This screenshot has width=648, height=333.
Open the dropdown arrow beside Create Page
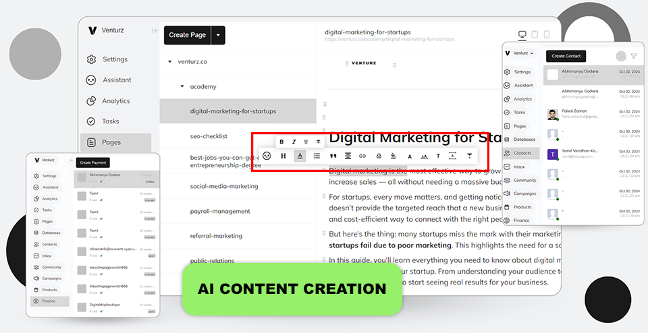pyautogui.click(x=218, y=35)
